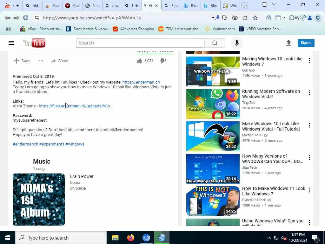
Task: Click the share page icon in address bar
Action: point(245,18)
